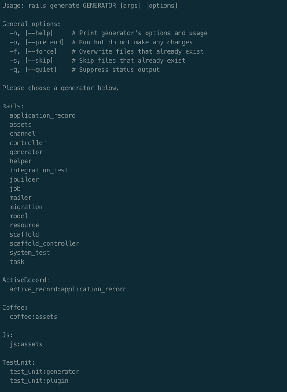Screen dimensions: 287x392
Task: Click the 'scaffold_controller' generator line
Action: pyautogui.click(x=44, y=243)
